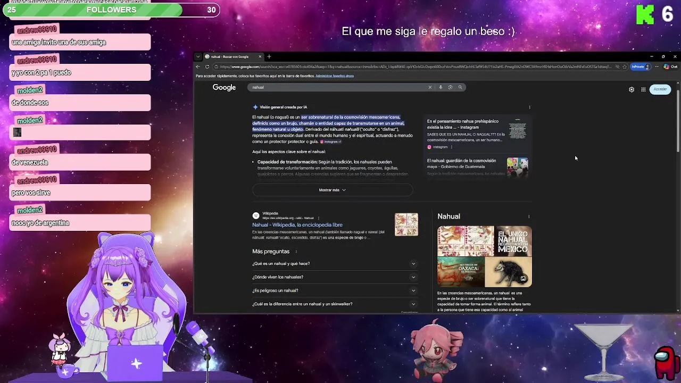
Task: Start voice search microphone
Action: 441,87
